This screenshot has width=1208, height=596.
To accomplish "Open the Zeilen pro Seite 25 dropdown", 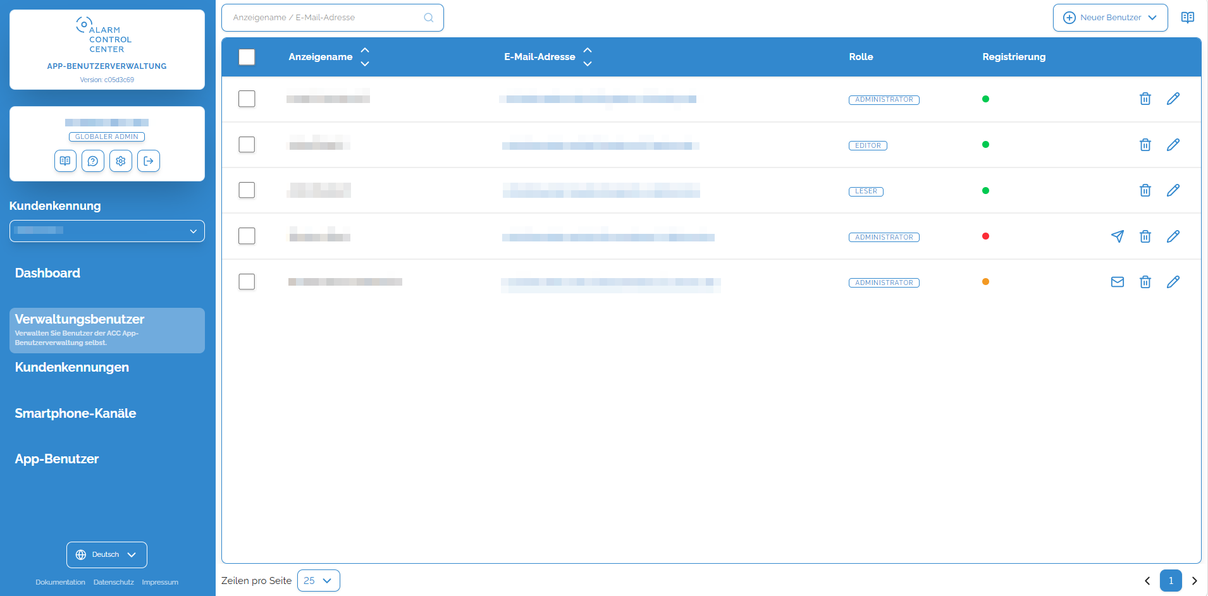I will coord(318,581).
